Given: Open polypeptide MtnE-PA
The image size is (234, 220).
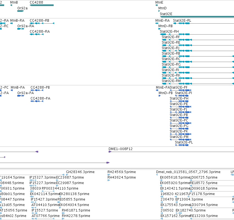Looking at the screenshot, I should pos(163,88).
